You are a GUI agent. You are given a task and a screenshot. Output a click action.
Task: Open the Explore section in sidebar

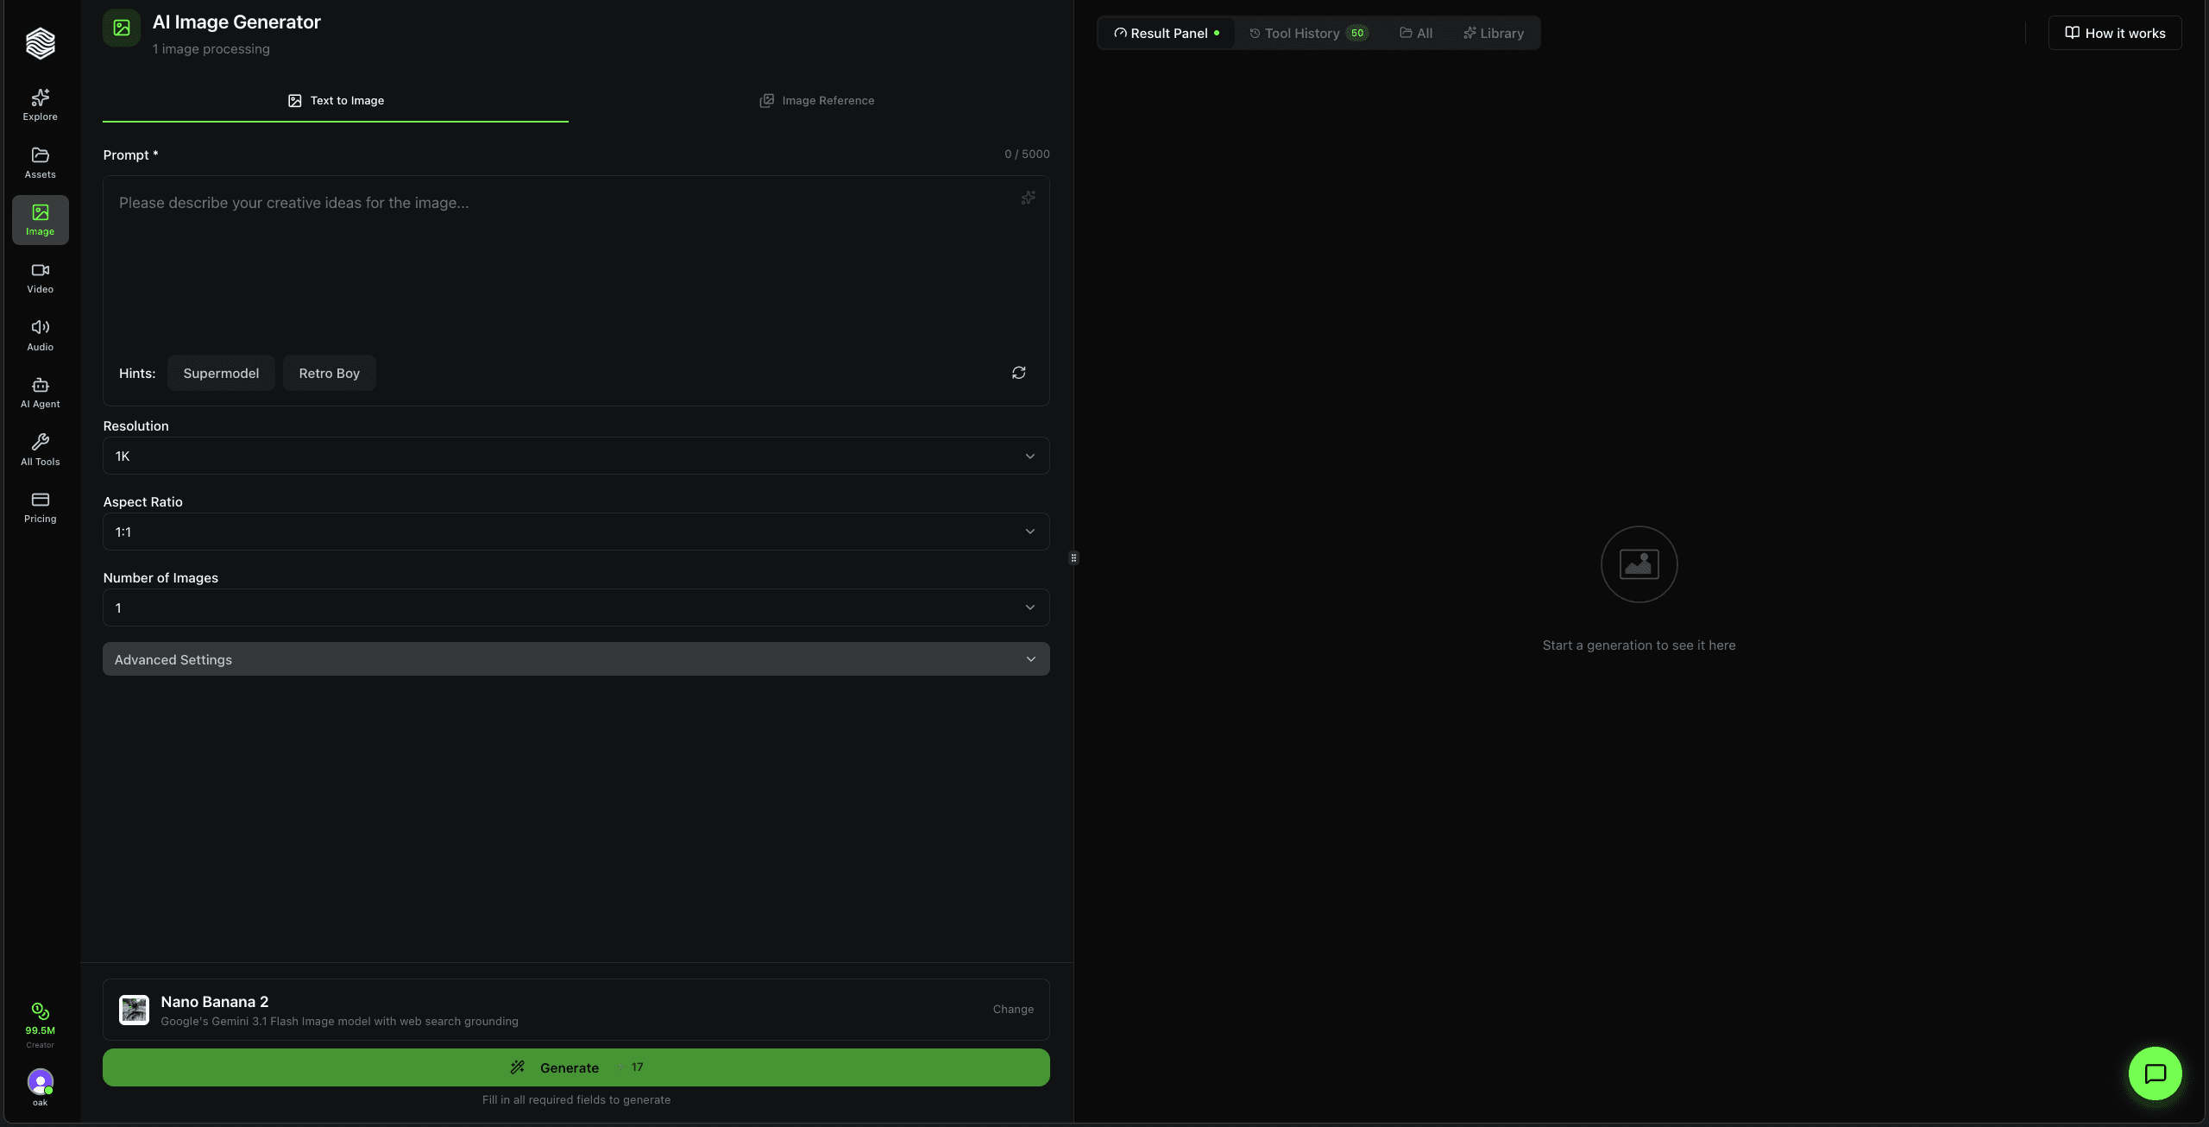[40, 104]
